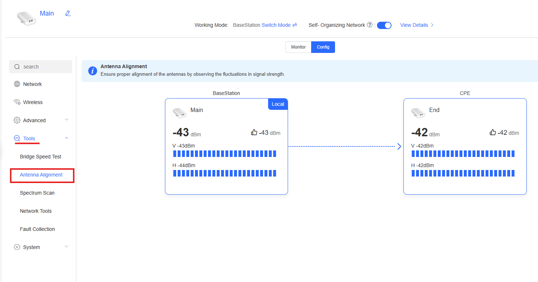Viewport: 538px width, 282px height.
Task: Click the sidebar search input field
Action: tap(41, 67)
